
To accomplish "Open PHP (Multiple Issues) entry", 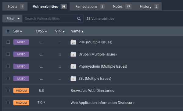I will pyautogui.click(x=95, y=42).
